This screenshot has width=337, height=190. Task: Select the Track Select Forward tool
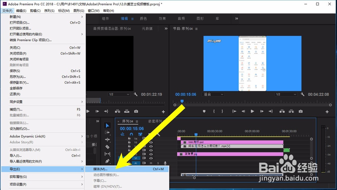coord(107,132)
